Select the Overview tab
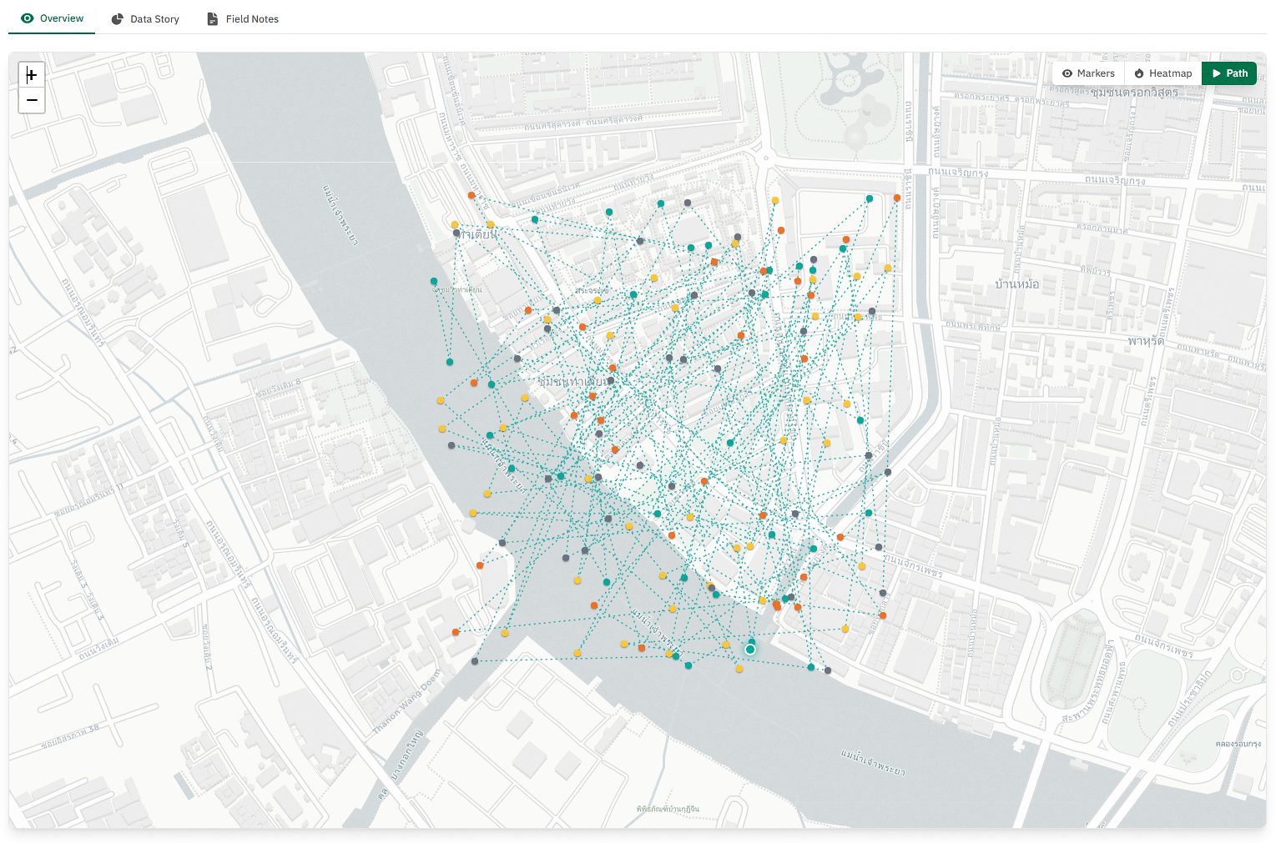This screenshot has height=843, width=1276. (52, 18)
